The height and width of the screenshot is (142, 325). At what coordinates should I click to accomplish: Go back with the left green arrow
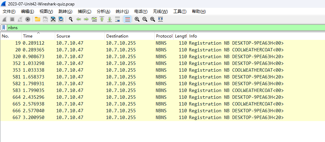click(x=79, y=20)
